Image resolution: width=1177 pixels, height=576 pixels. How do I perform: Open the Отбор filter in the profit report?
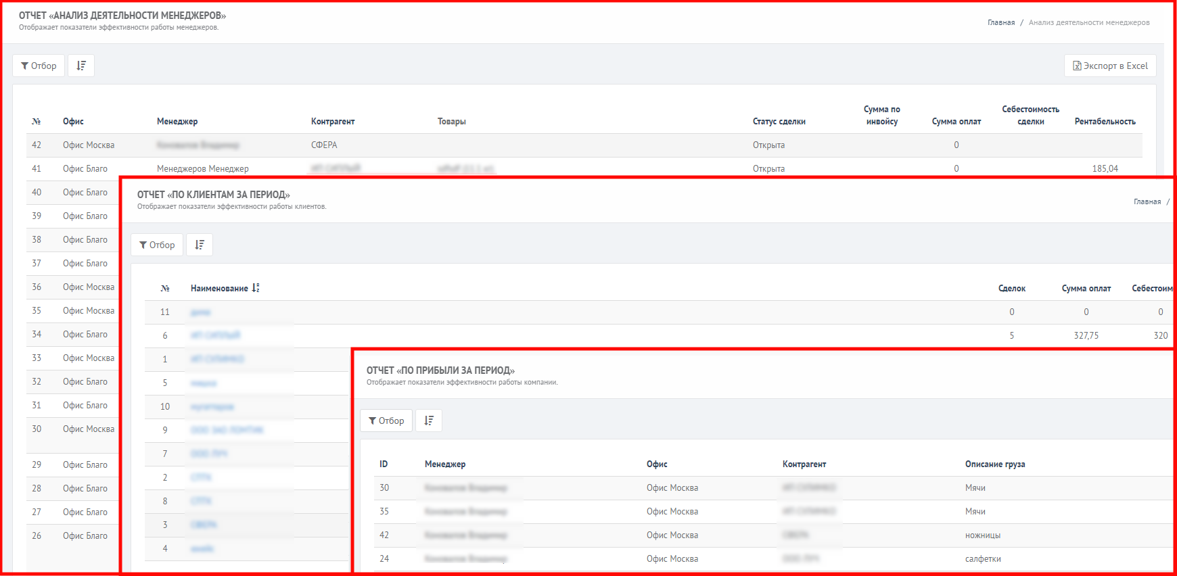point(386,421)
